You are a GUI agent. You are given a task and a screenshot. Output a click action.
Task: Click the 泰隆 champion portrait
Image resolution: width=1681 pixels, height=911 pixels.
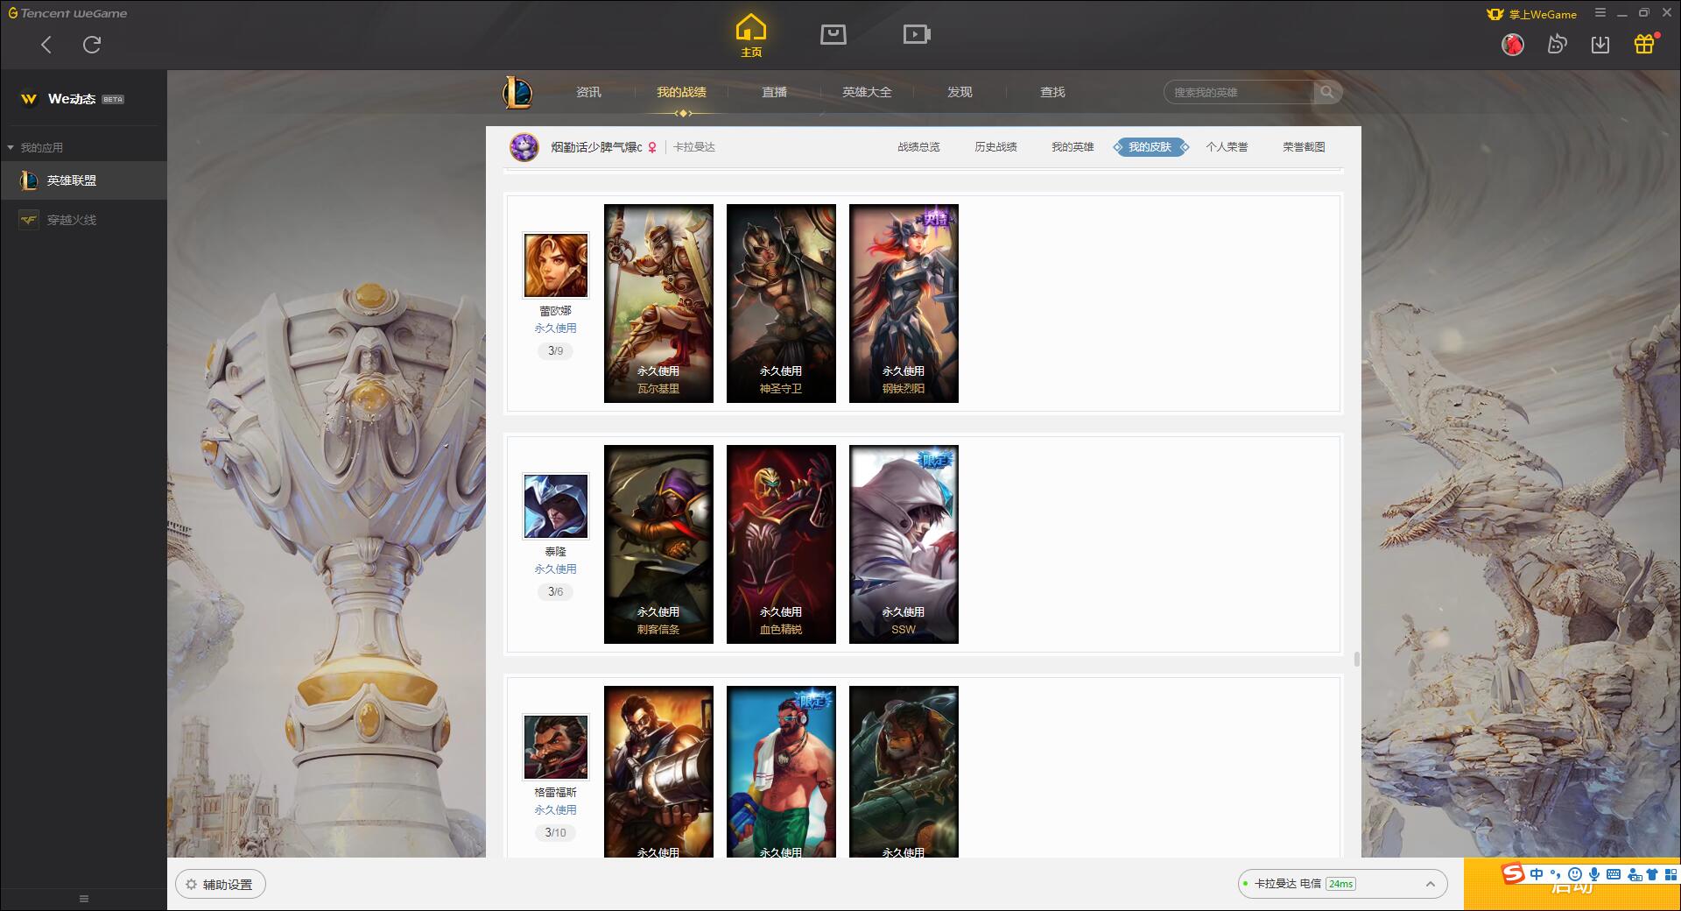pos(556,506)
